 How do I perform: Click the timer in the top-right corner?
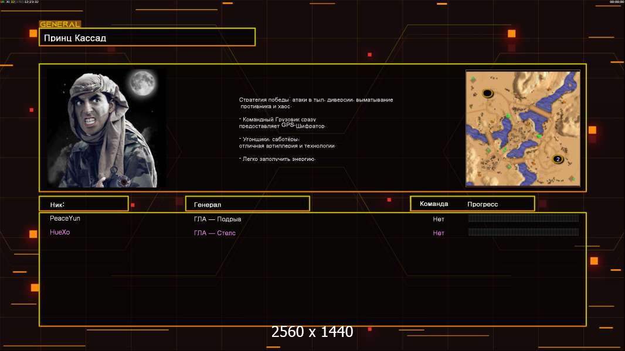tap(616, 2)
